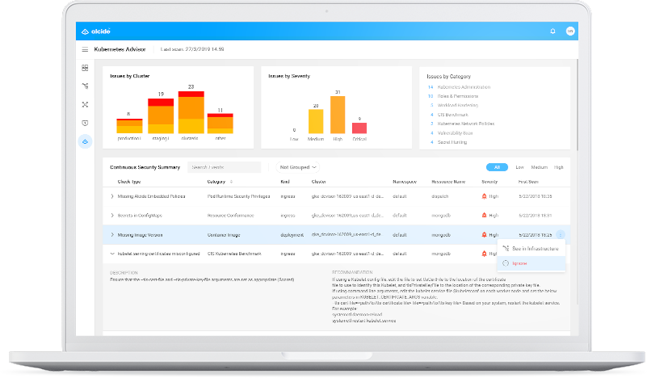Expand Missing Image Version row
The image size is (647, 378).
[112, 235]
